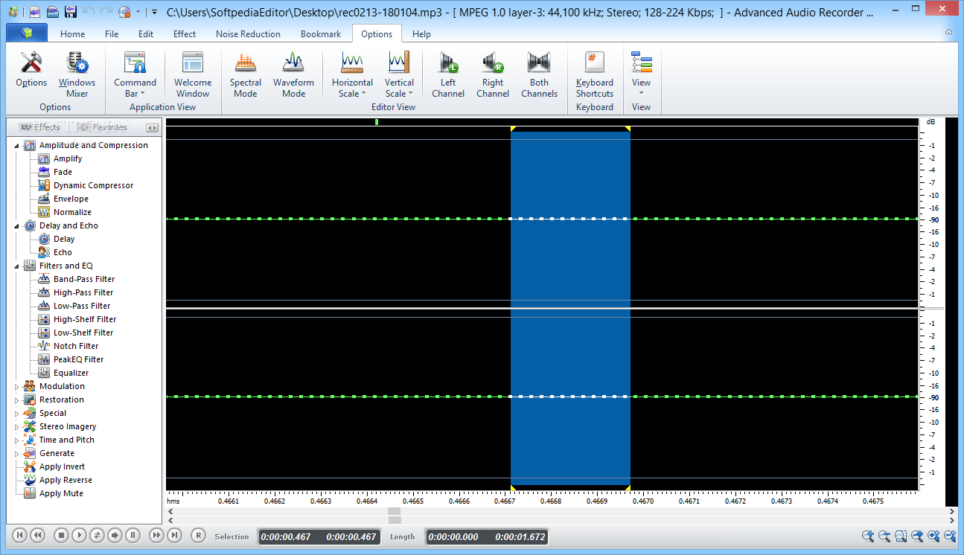Open the Keyboard Shortcuts settings
The width and height of the screenshot is (964, 555).
[594, 74]
